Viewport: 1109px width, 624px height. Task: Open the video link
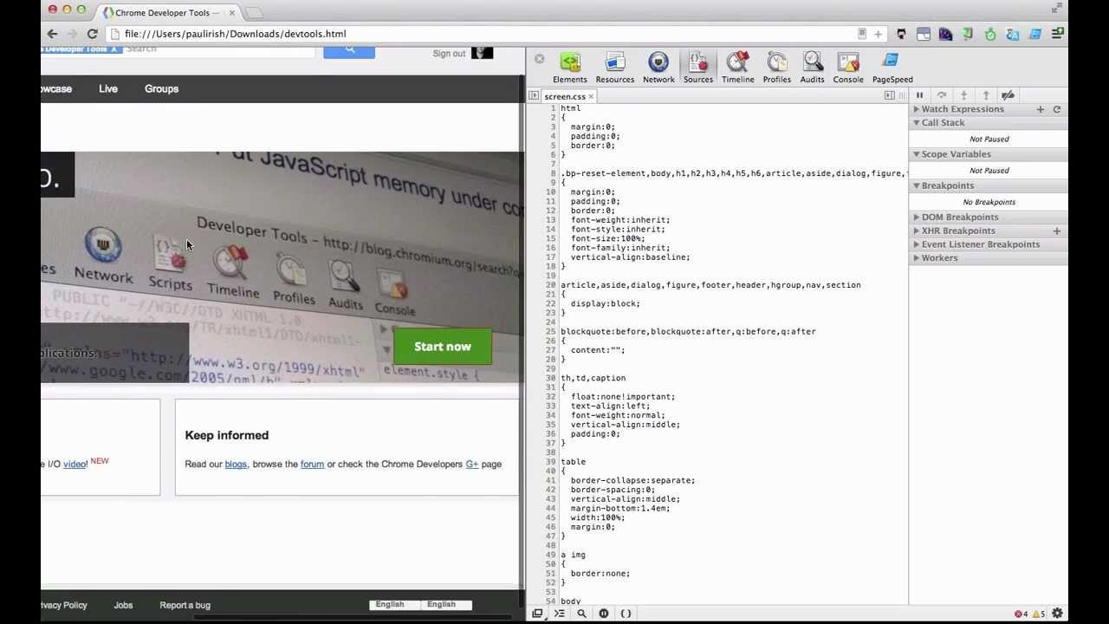coord(75,464)
